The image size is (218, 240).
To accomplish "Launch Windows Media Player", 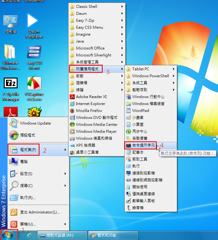I will [x=97, y=131].
